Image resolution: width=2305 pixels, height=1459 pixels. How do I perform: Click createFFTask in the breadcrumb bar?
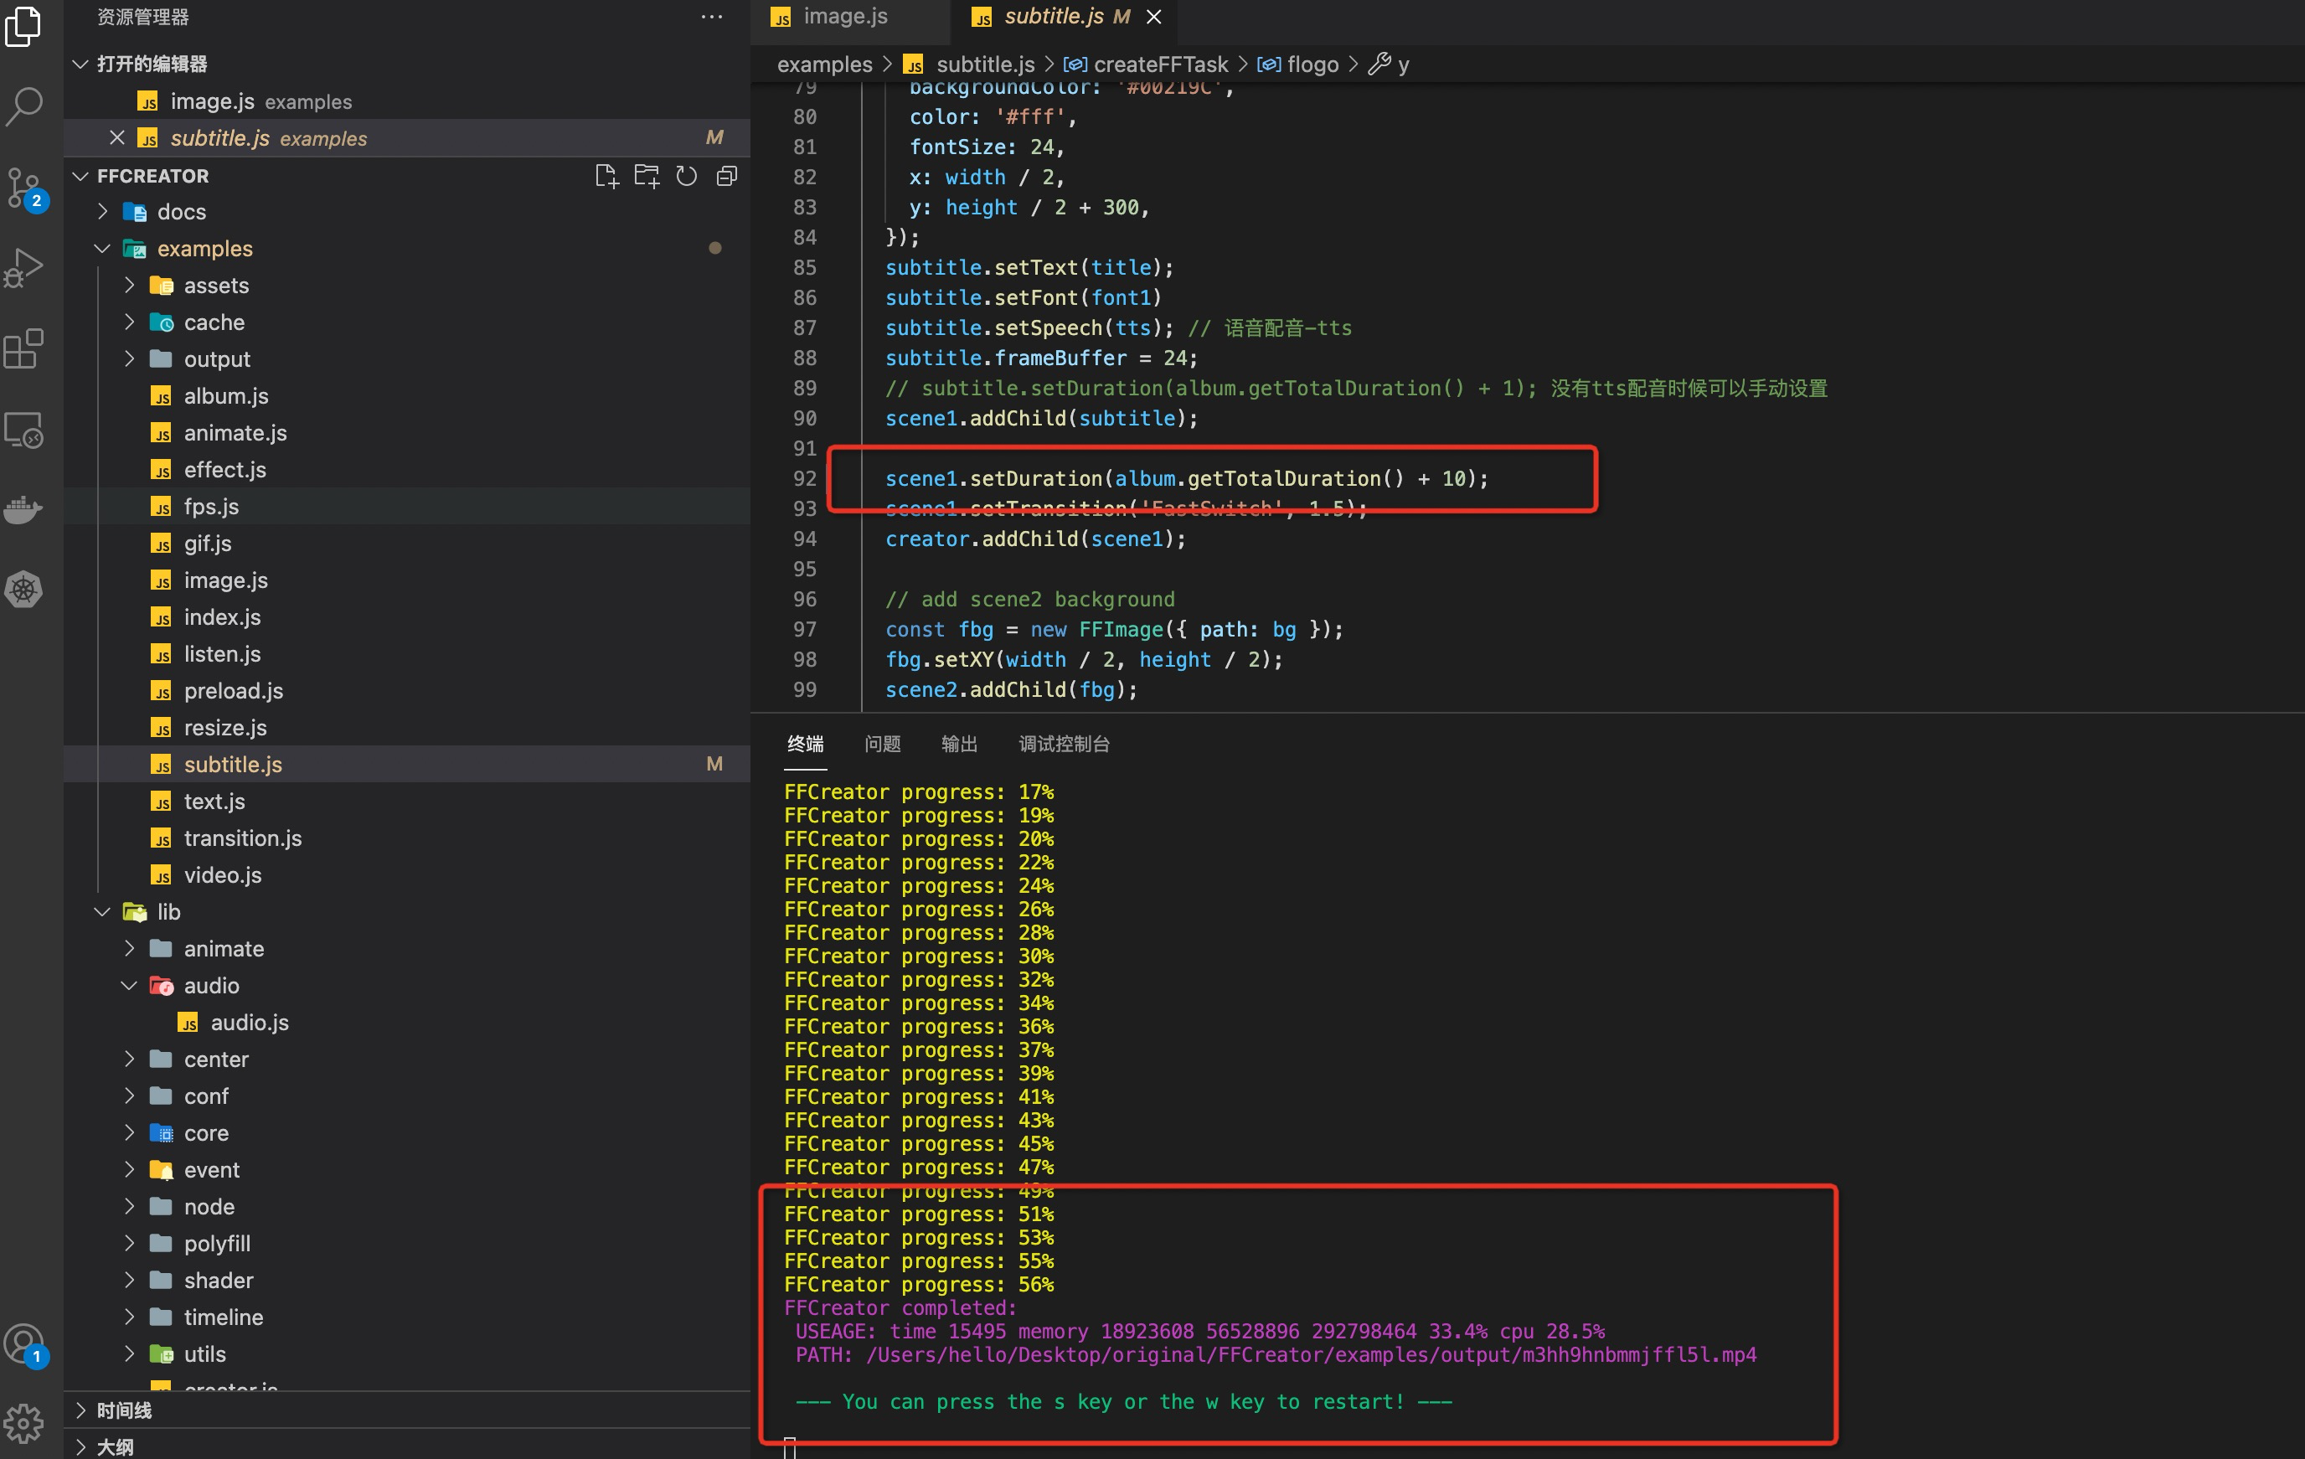[x=1161, y=64]
